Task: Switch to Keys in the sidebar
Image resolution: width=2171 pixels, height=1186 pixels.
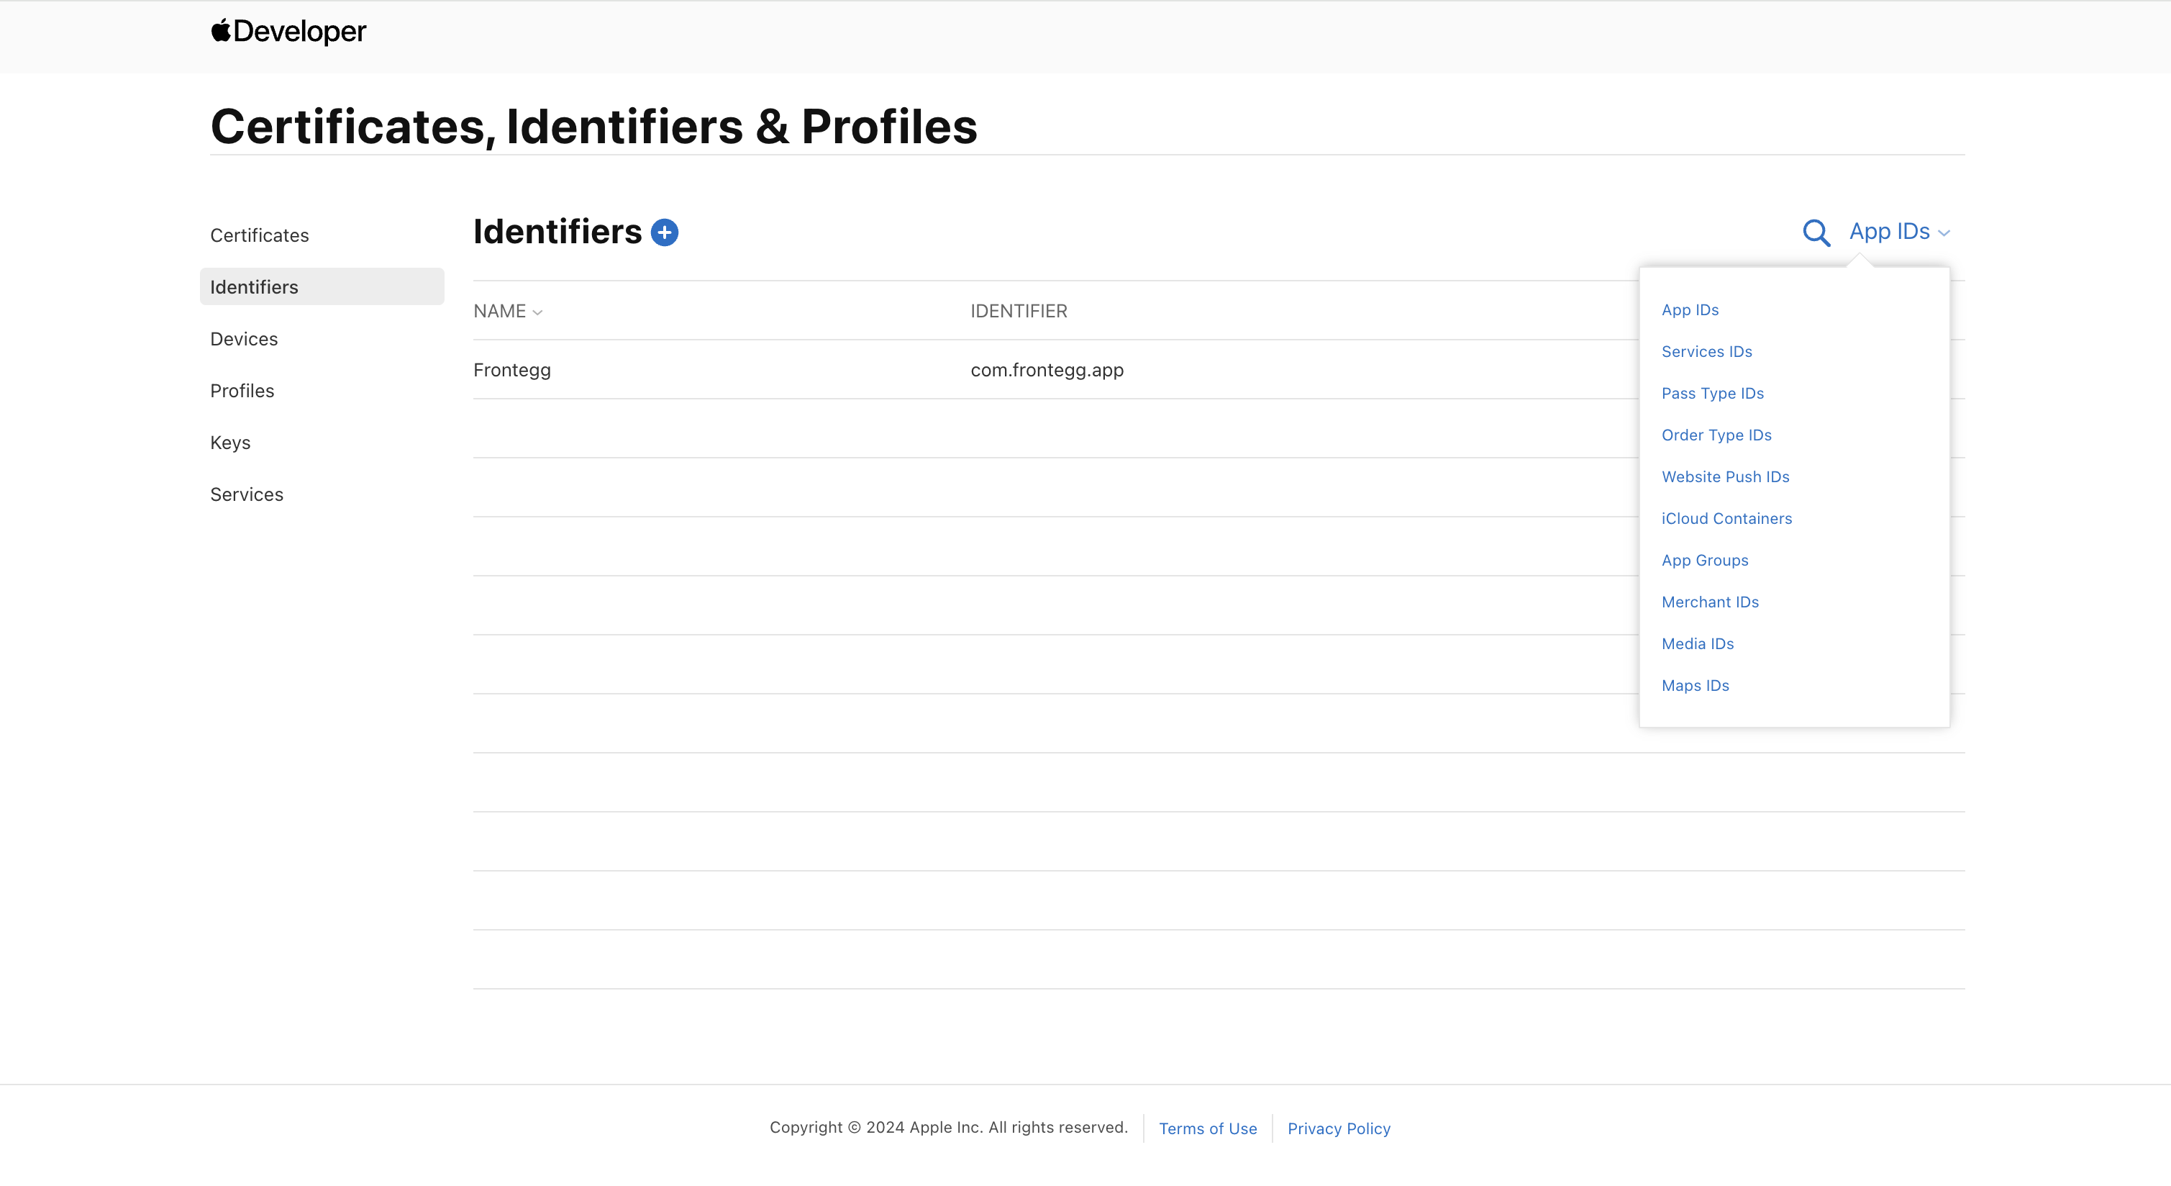Action: tap(230, 443)
